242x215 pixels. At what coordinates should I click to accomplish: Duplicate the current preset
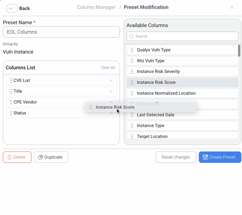pos(51,157)
